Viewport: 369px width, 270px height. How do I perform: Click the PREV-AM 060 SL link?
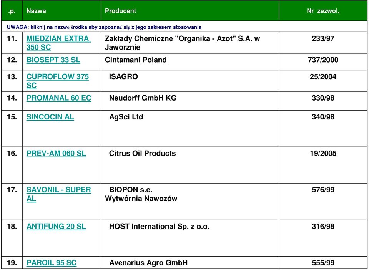tap(56, 153)
